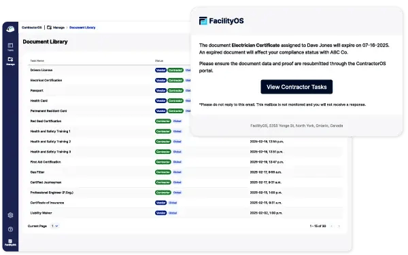Open the Tasks sidebar icon
Image resolution: width=408 pixels, height=255 pixels.
click(10, 47)
